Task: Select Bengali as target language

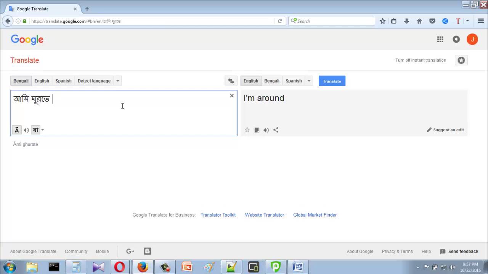Action: (272, 81)
